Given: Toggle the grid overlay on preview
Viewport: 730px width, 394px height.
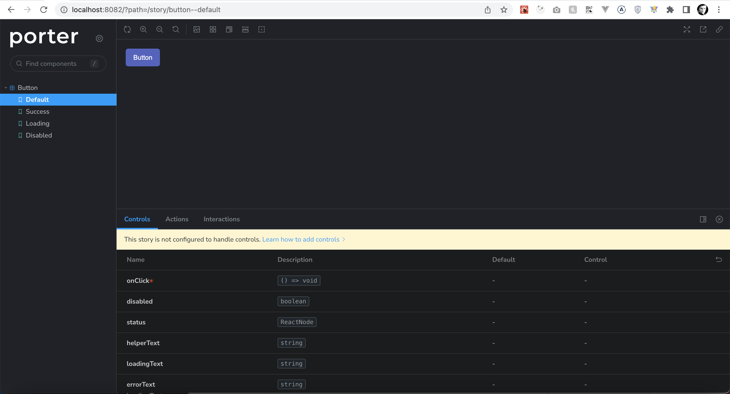Looking at the screenshot, I should [213, 29].
